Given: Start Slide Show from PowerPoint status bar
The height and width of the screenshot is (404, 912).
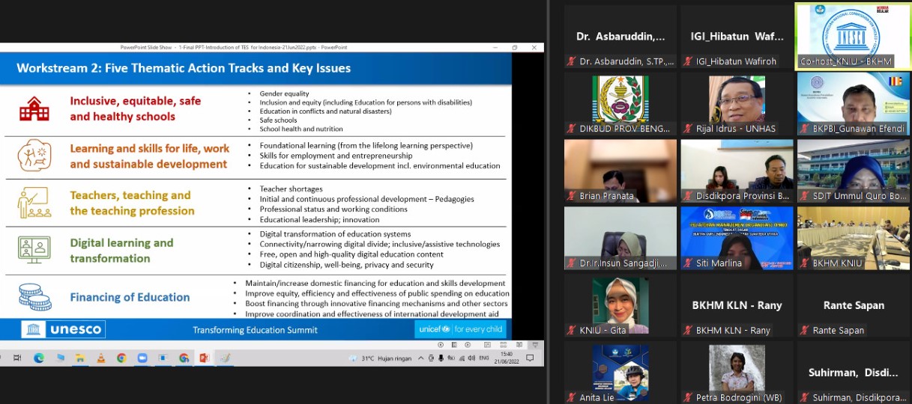Looking at the screenshot, I should [x=535, y=345].
